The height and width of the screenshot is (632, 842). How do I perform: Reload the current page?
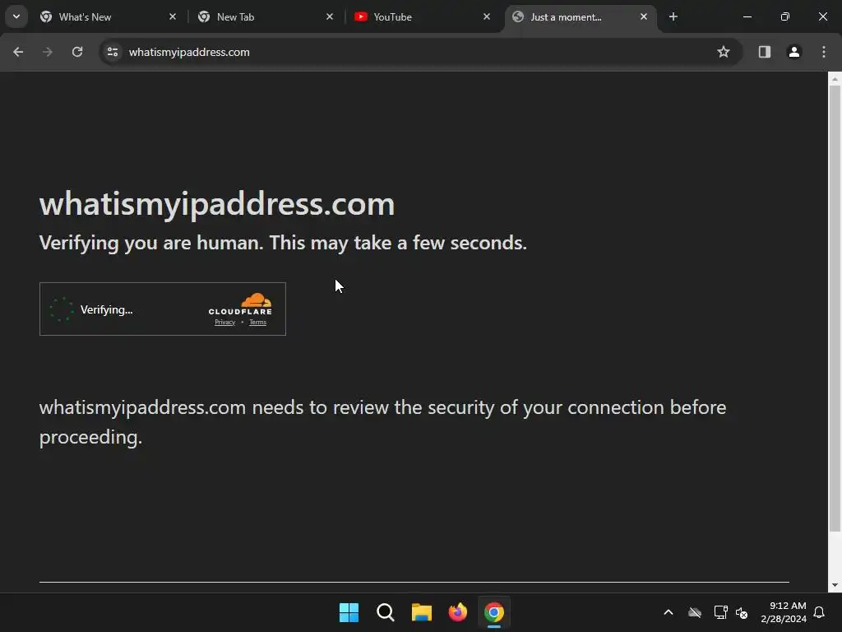pyautogui.click(x=77, y=52)
